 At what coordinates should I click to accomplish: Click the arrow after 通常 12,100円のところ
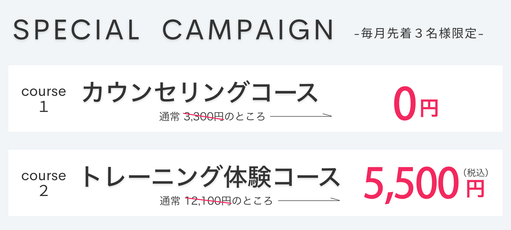tap(309, 200)
